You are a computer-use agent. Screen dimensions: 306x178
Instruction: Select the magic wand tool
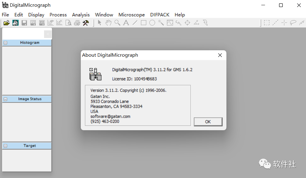tap(161, 23)
